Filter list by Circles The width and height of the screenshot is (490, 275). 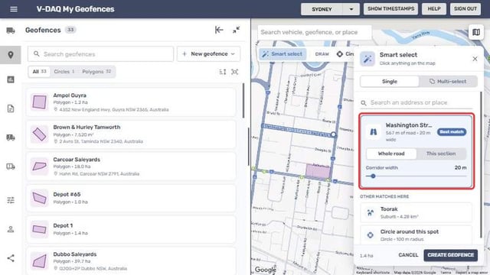(x=64, y=72)
